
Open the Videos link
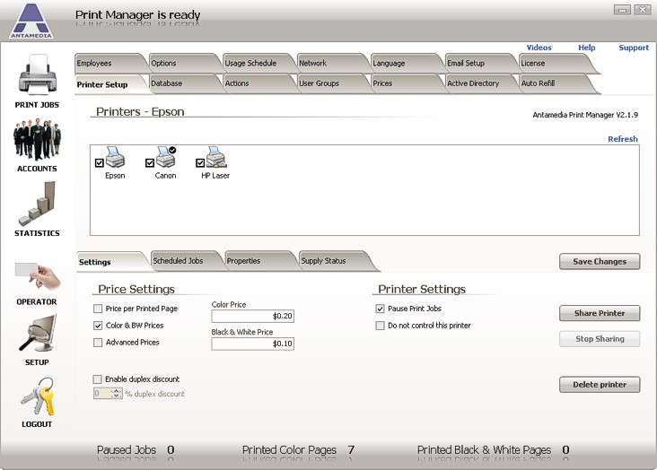[x=539, y=48]
